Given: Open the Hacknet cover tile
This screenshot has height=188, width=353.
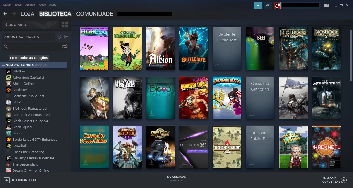Looking at the screenshot, I should (x=326, y=147).
